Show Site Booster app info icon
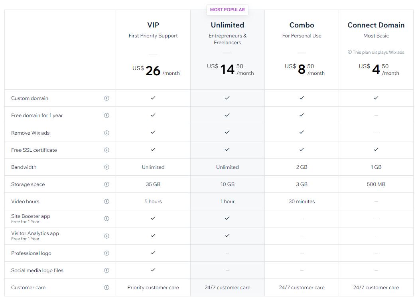Viewport: 416px width, 300px height. coord(106,219)
